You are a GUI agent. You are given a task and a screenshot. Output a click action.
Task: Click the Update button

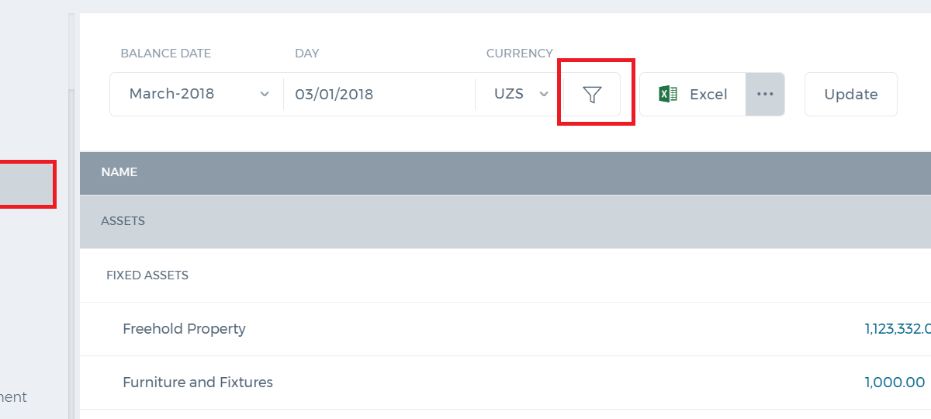click(x=850, y=95)
